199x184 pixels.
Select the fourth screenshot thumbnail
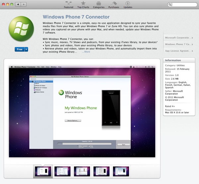coord(101,171)
